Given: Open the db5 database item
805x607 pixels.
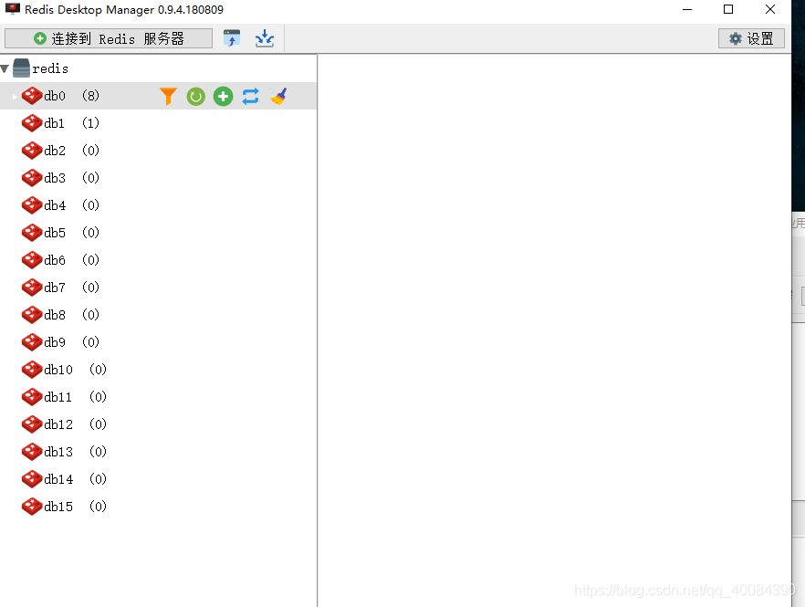Looking at the screenshot, I should click(x=54, y=233).
